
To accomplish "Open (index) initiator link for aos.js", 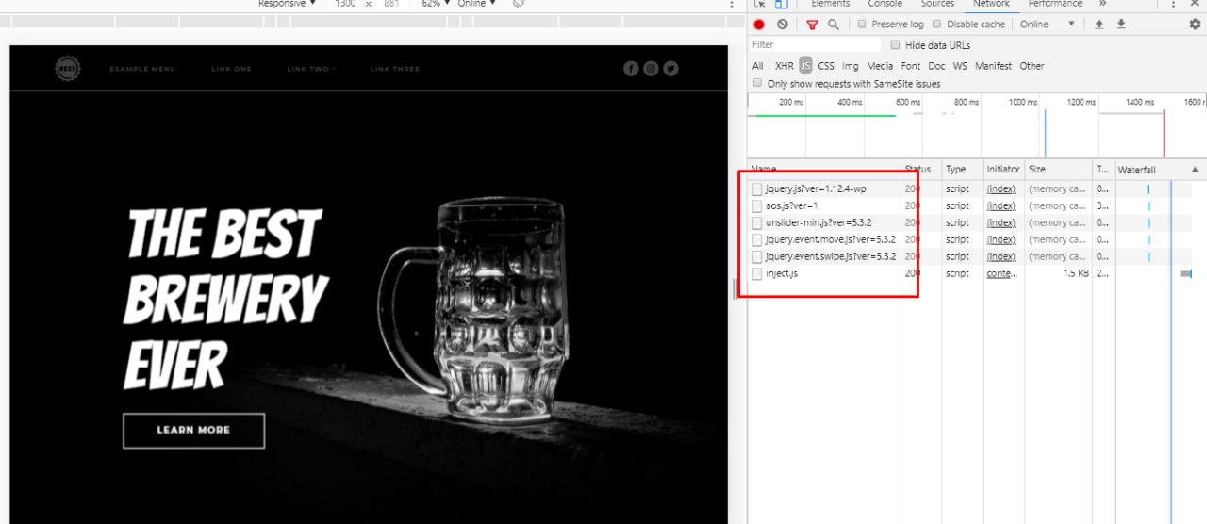I will click(1000, 205).
